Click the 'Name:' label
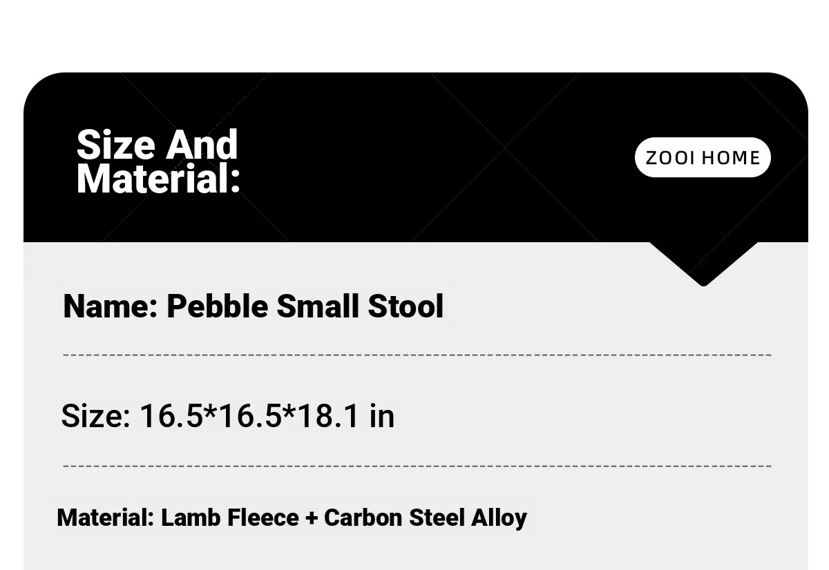829x570 pixels. 111,306
